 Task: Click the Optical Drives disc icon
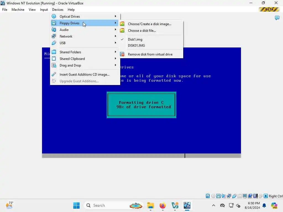(54, 16)
